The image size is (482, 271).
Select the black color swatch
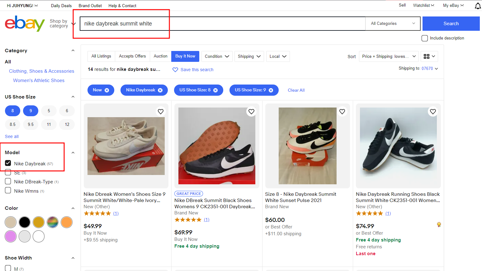tap(25, 222)
